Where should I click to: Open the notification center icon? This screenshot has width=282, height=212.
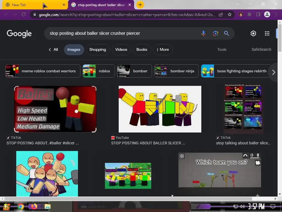273,206
